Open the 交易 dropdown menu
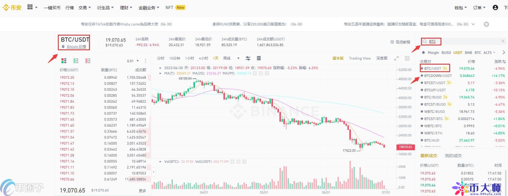The image size is (508, 196). (85, 7)
